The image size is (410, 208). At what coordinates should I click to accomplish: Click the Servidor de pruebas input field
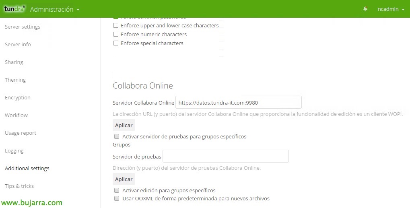pyautogui.click(x=225, y=157)
